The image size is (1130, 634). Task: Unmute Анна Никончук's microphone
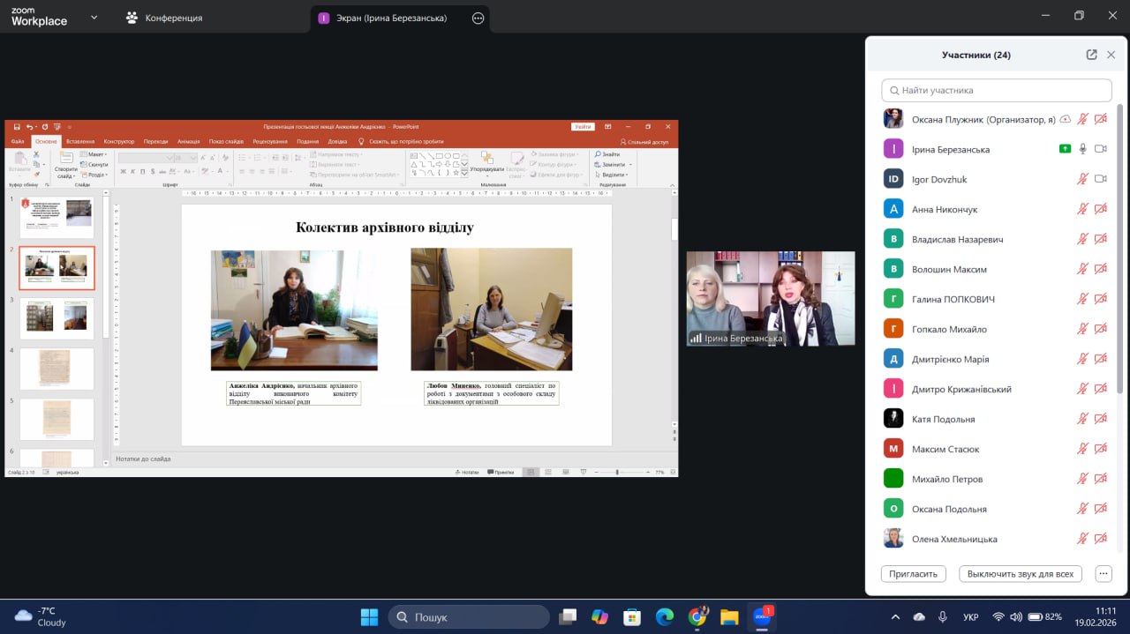[1082, 209]
